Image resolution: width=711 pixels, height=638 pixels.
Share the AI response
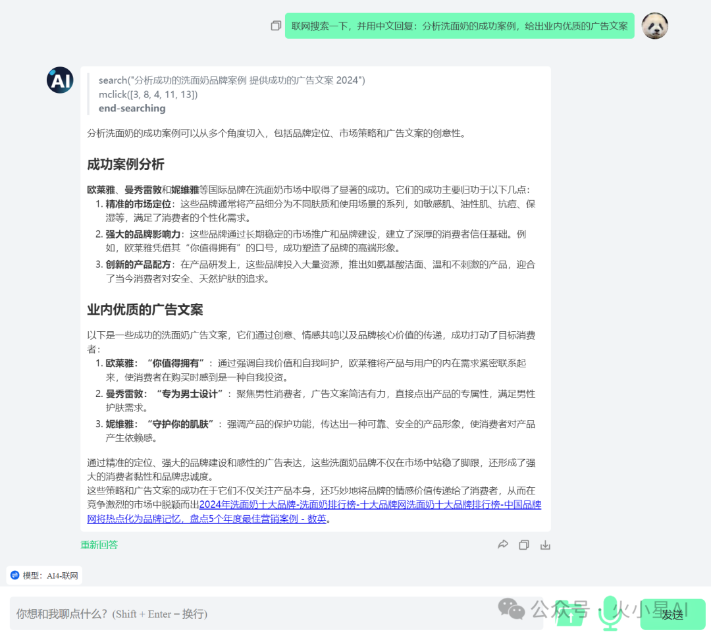[503, 545]
